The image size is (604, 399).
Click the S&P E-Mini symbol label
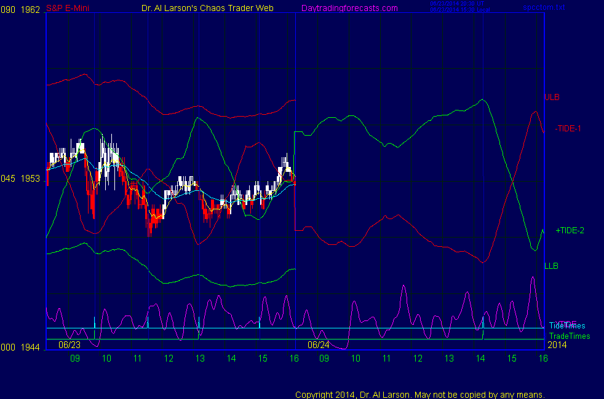(68, 7)
